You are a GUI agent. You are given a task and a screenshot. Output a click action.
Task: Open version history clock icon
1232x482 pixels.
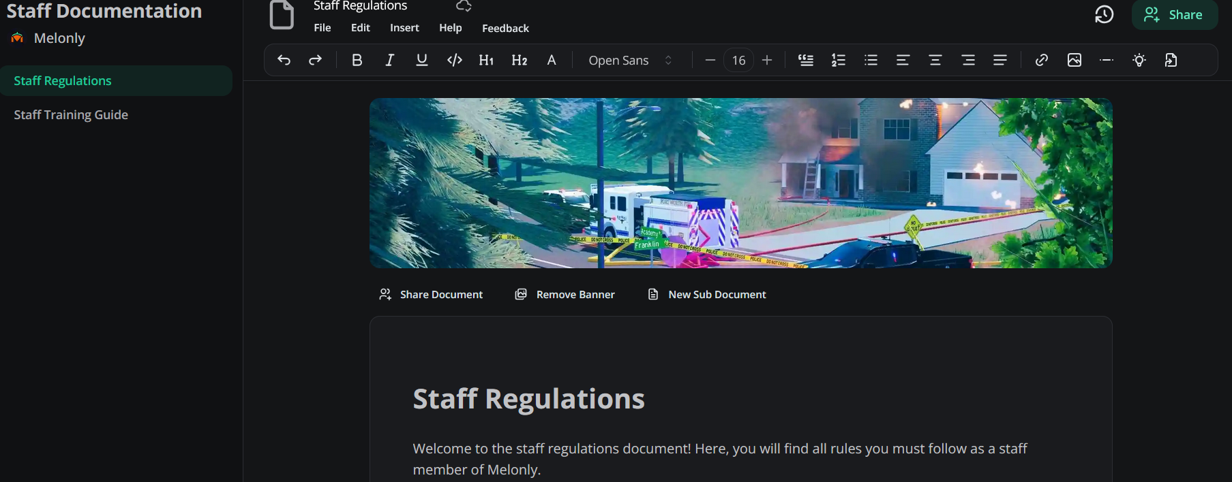(1104, 15)
